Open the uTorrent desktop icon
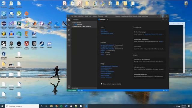Screen dimensions: 192x108 tap(19, 14)
